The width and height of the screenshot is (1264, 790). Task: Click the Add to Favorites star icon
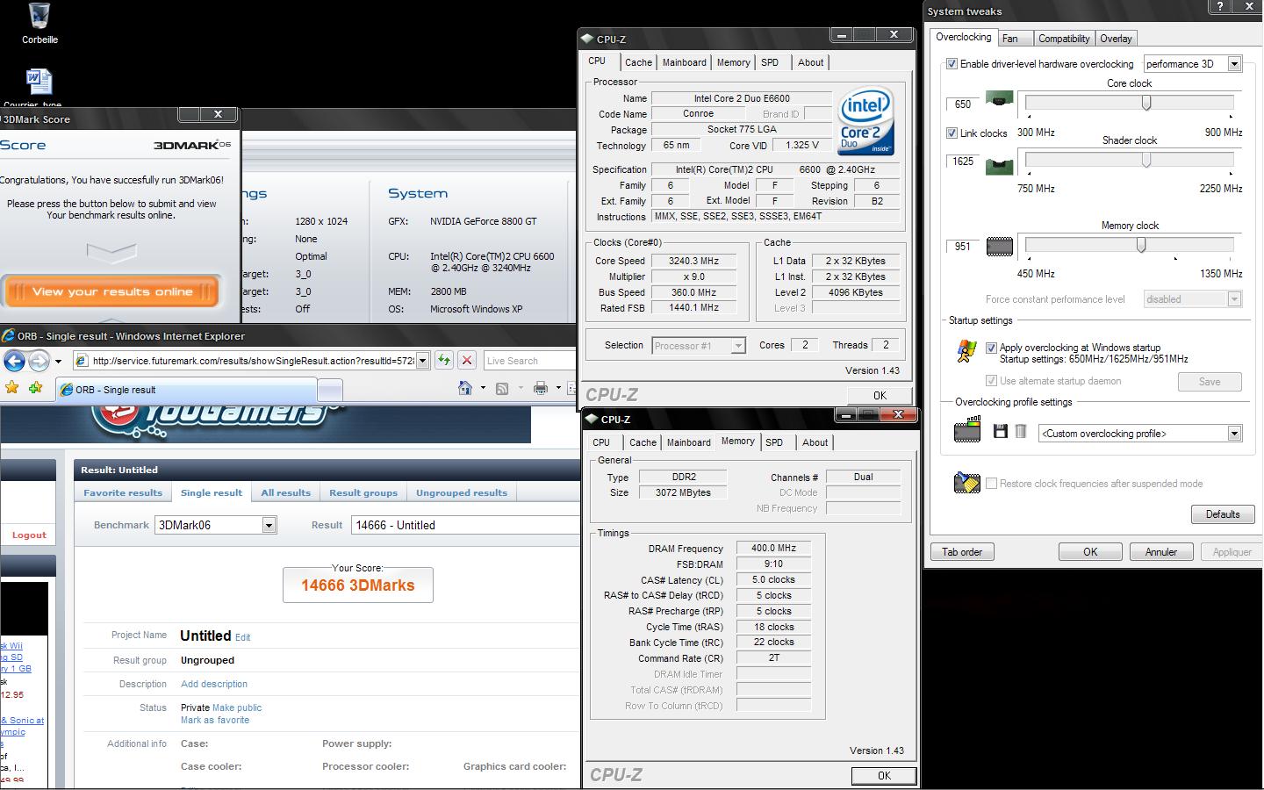(35, 387)
